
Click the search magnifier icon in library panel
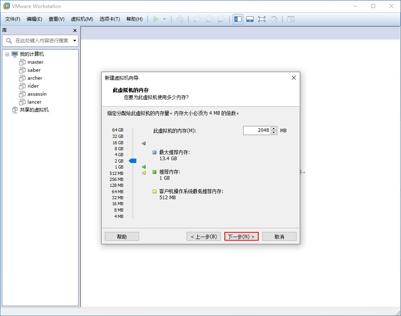click(9, 41)
